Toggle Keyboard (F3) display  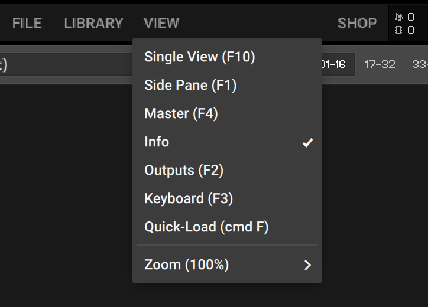coord(189,199)
